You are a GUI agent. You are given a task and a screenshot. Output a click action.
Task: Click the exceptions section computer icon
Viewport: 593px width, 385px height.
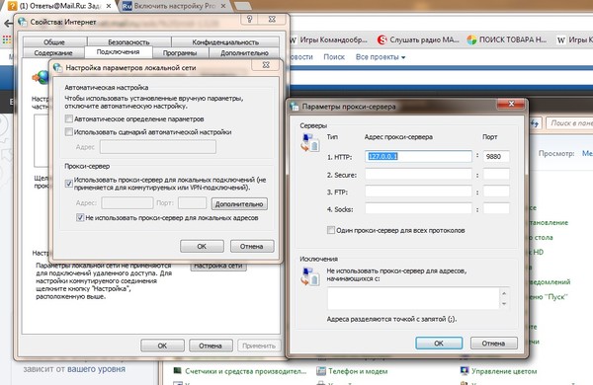(x=309, y=276)
